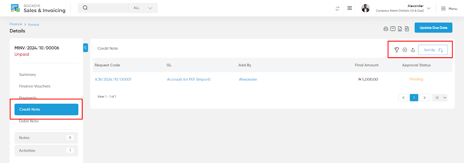Click the MINV/2024/10/00006 invoice number
The width and height of the screenshot is (464, 163).
pyautogui.click(x=37, y=48)
